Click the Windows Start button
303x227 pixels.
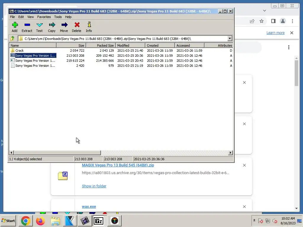tap(8, 220)
